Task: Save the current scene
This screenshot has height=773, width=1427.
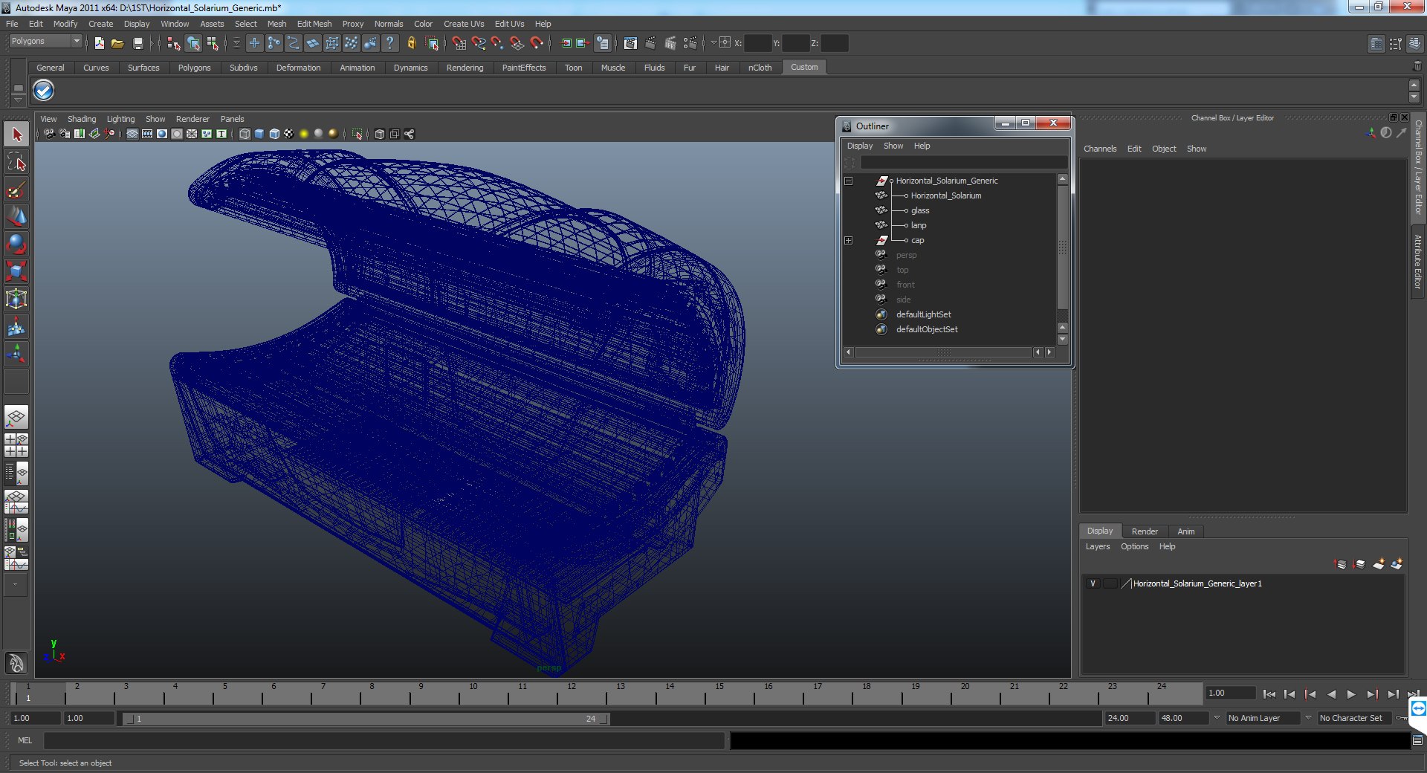Action: pos(137,43)
